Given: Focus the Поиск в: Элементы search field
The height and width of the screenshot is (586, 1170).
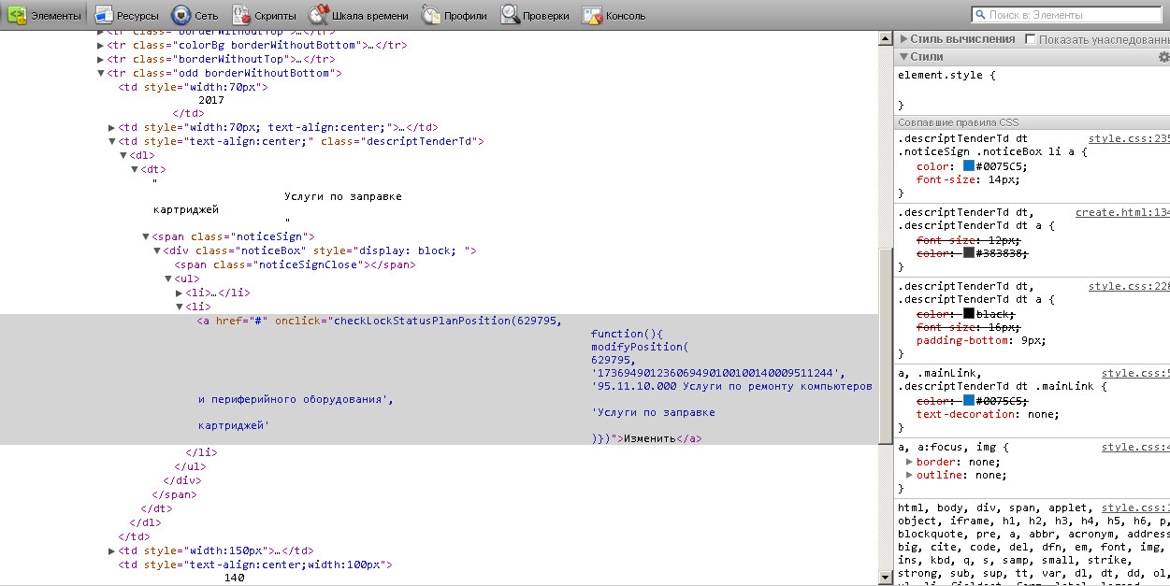Looking at the screenshot, I should 1071,15.
